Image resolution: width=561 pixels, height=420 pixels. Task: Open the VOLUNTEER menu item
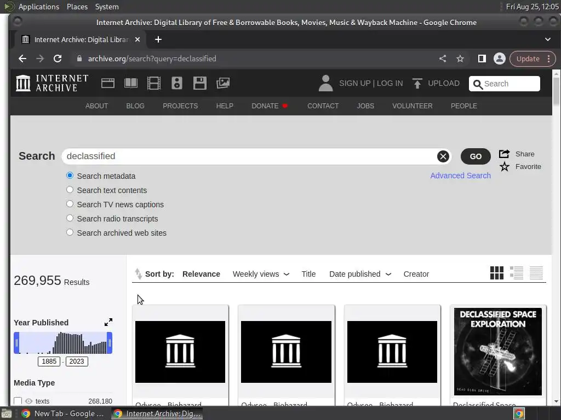pyautogui.click(x=412, y=106)
